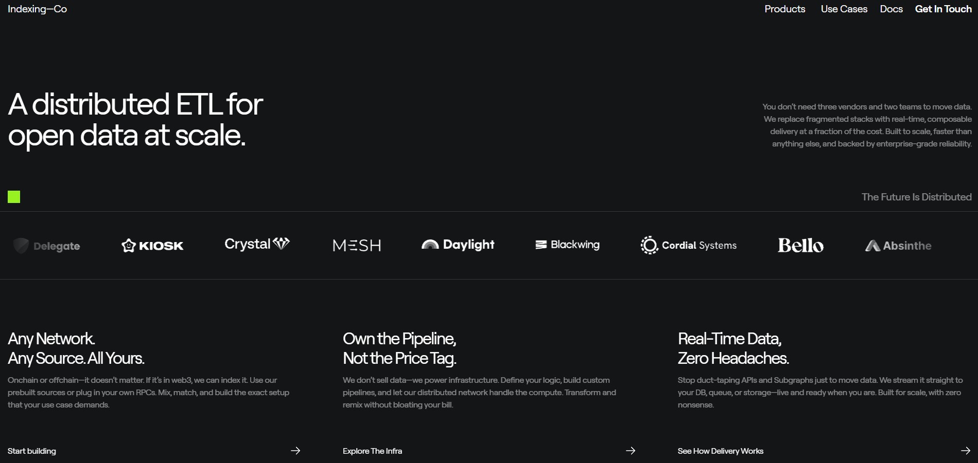Go to the Docs page
978x463 pixels.
click(x=891, y=9)
